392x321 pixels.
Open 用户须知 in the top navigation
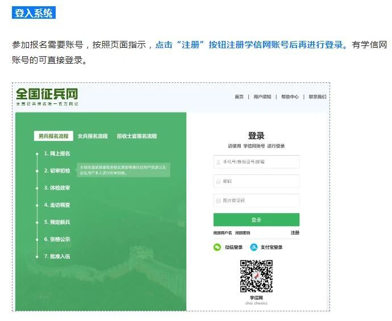pyautogui.click(x=262, y=97)
